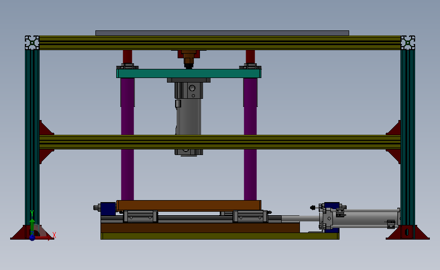Select the middle horizontal olive extrusion beam
The width and height of the screenshot is (440, 270).
point(220,142)
